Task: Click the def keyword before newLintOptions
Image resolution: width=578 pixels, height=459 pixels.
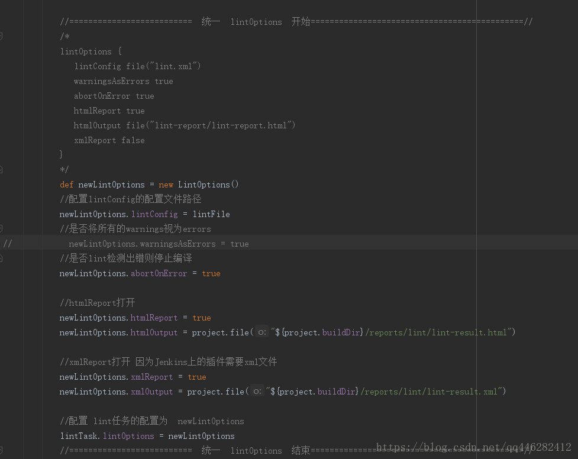Action: tap(66, 185)
